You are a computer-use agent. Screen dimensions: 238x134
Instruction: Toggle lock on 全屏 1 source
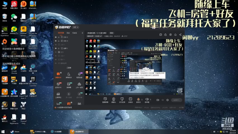[59, 48]
